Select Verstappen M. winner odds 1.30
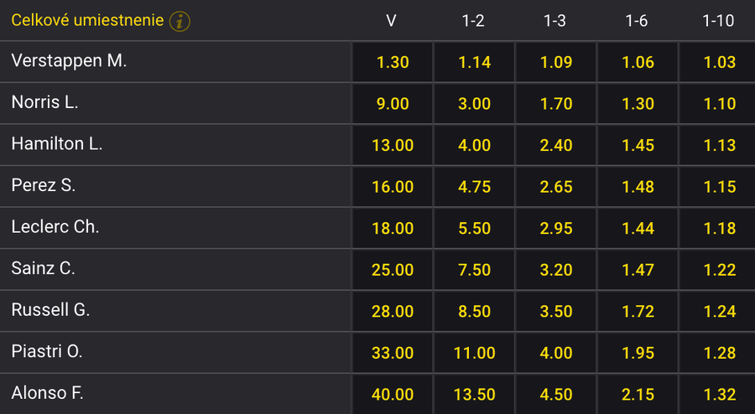The image size is (755, 414). tap(393, 62)
